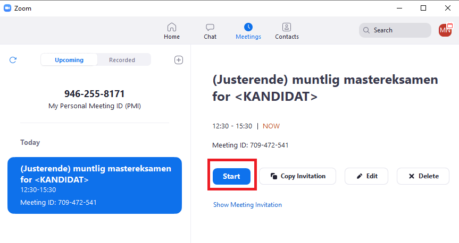Delete the scheduled meeting
459x243 pixels.
click(423, 176)
